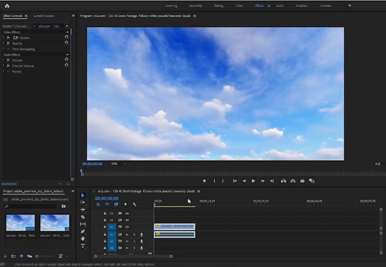Expand the Motion effect properties
The height and width of the screenshot is (267, 386).
(x=3, y=38)
